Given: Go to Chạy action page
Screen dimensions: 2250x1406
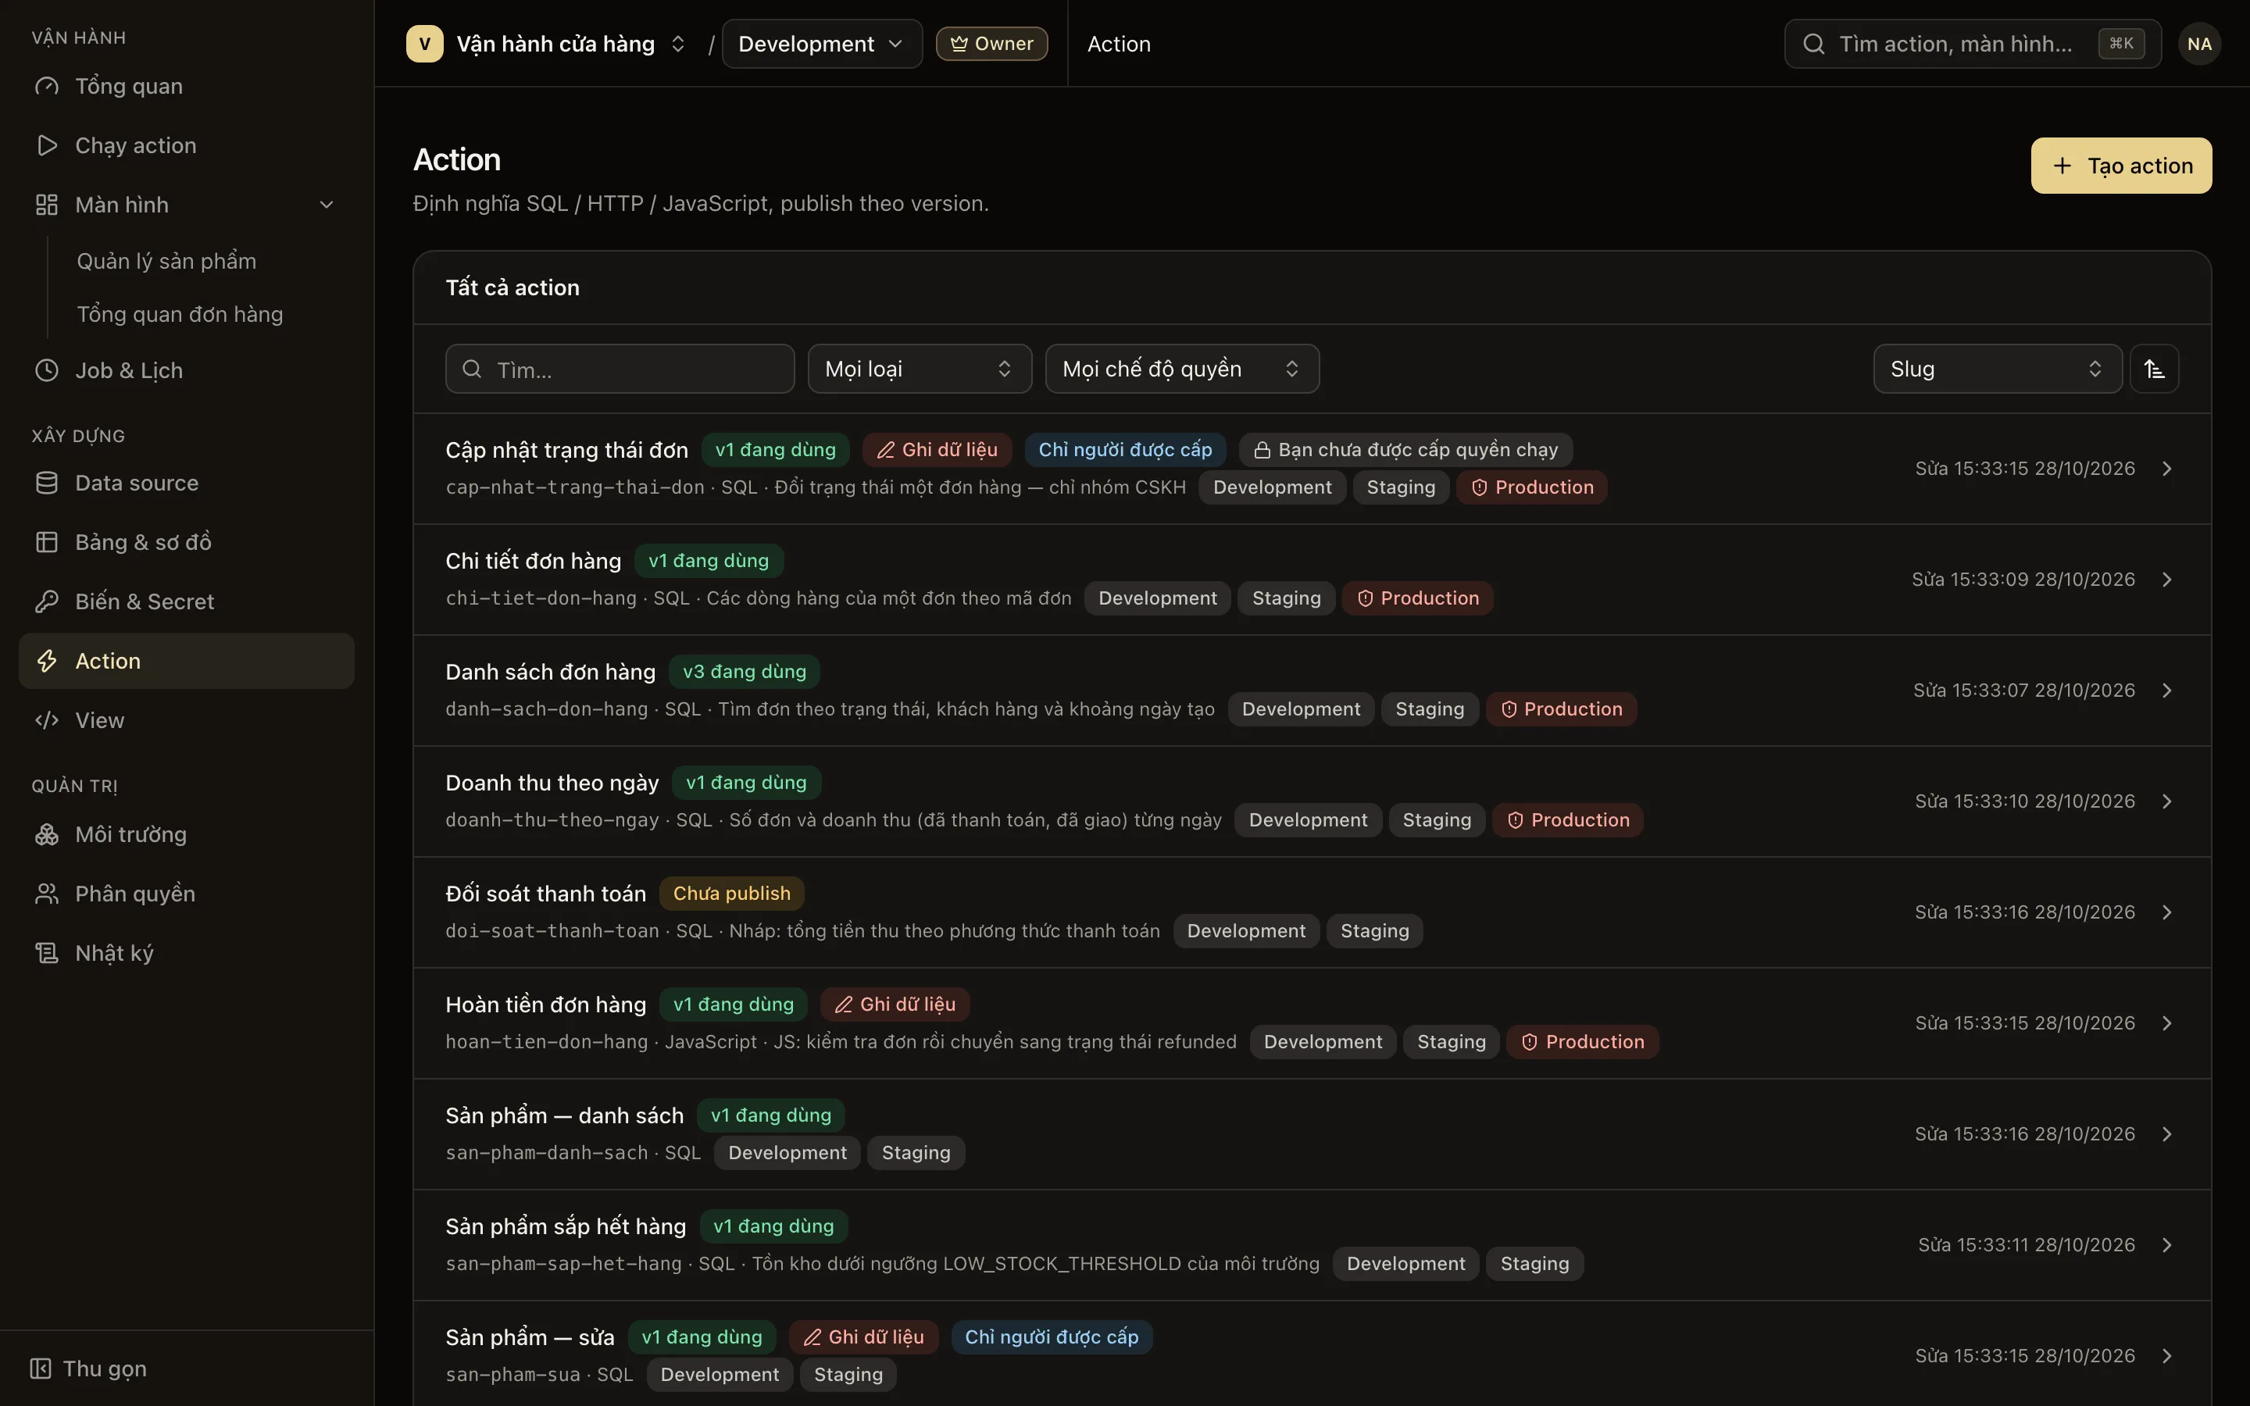Looking at the screenshot, I should click(186, 146).
